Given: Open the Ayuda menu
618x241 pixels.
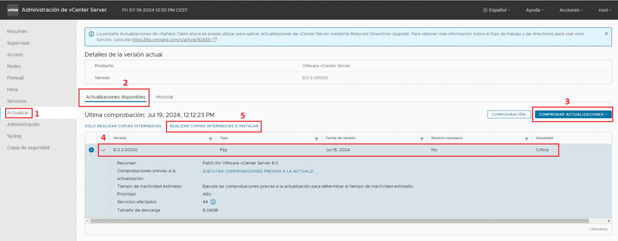Looking at the screenshot, I should (534, 10).
